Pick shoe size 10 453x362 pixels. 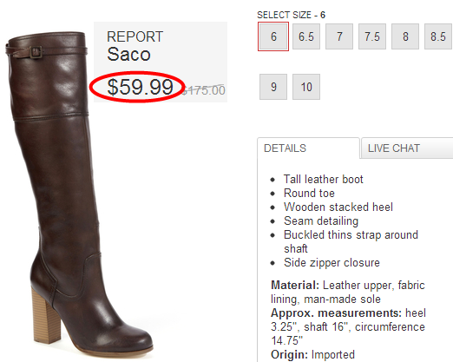(x=306, y=87)
